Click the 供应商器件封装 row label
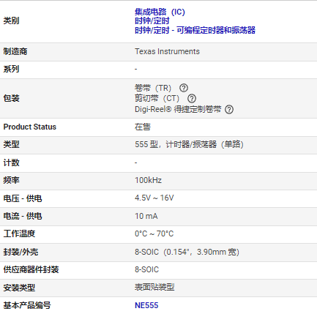The height and width of the screenshot is (314, 317). [x=31, y=269]
